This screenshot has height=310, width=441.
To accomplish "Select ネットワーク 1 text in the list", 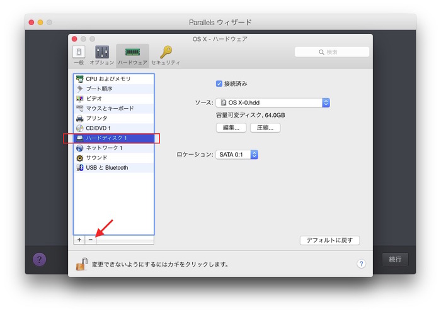I will (x=104, y=148).
